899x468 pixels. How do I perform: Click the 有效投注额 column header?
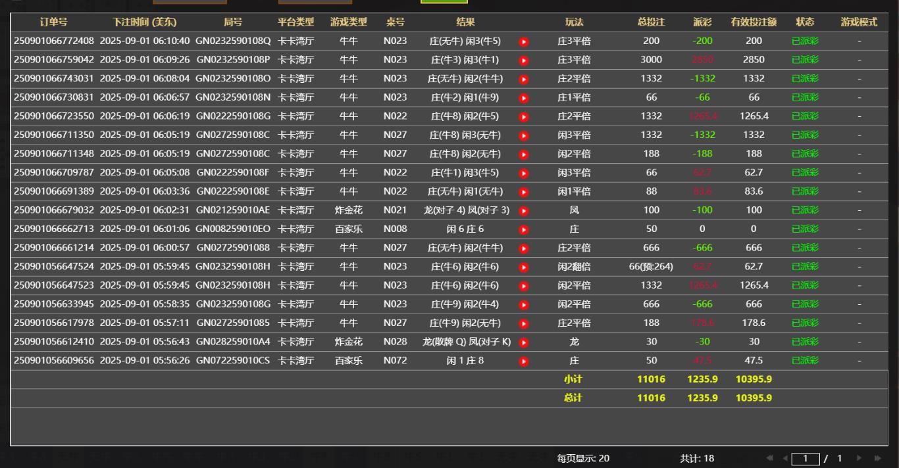(x=754, y=22)
